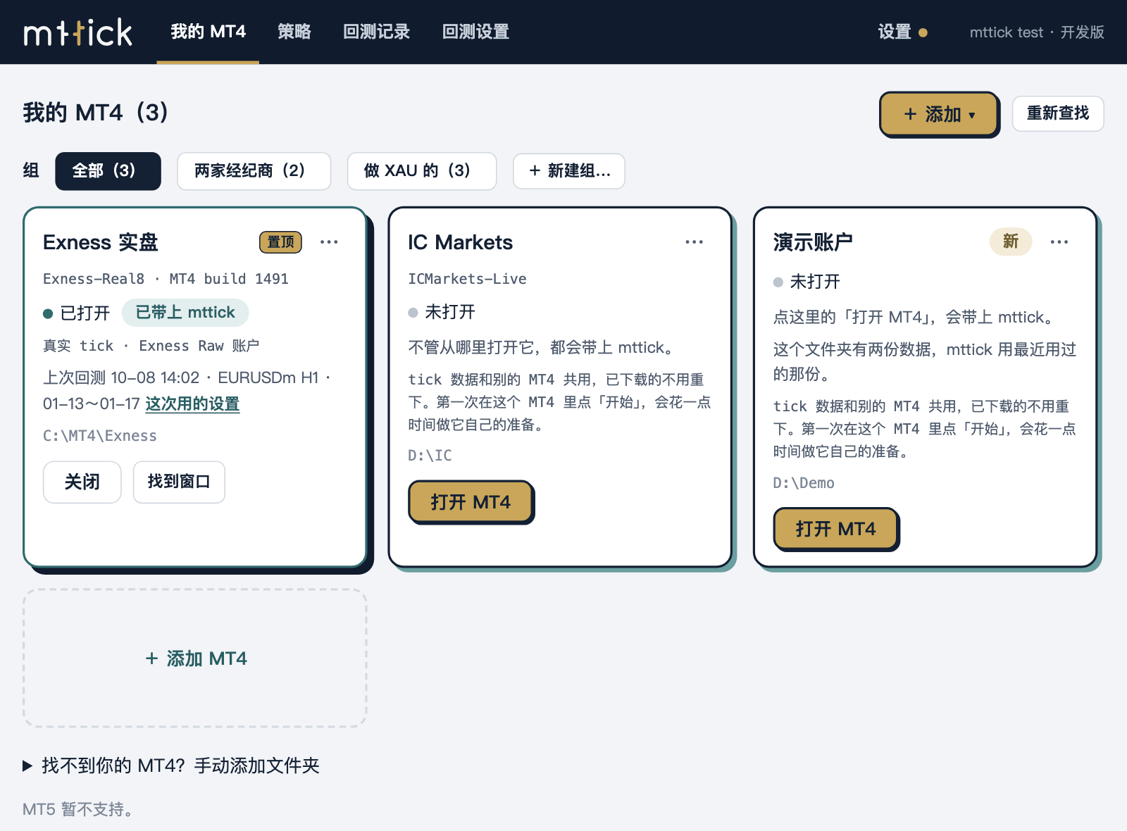Click the 未打开 status on 演示账户 card
This screenshot has width=1127, height=831.
tap(807, 282)
